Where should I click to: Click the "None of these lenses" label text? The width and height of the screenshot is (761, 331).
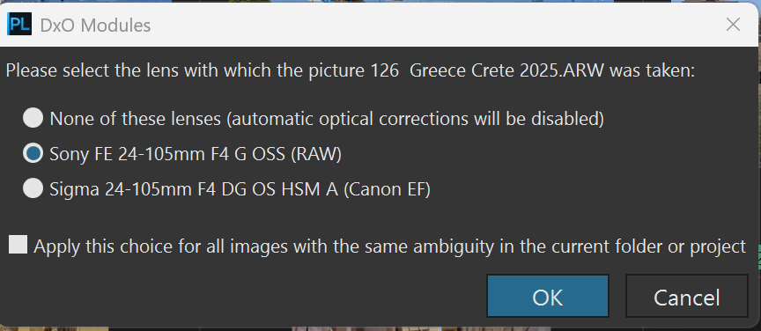tap(136, 119)
